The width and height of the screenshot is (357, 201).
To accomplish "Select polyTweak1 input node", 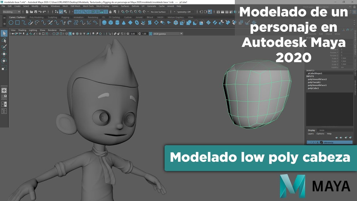I will [x=314, y=82].
